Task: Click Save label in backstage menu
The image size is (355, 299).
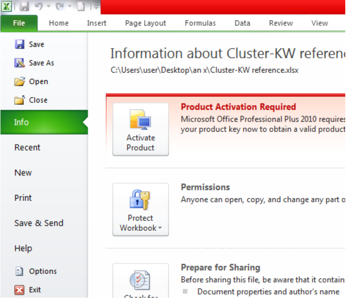Action: click(x=36, y=44)
